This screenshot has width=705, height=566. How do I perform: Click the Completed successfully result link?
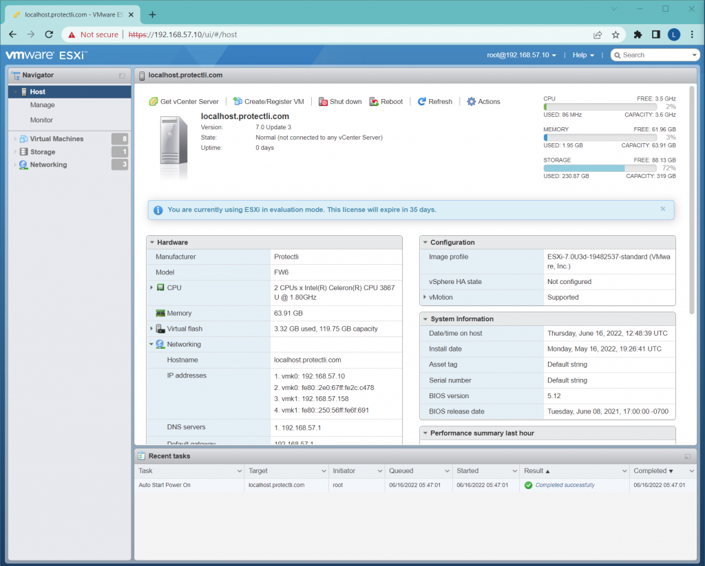pos(565,485)
